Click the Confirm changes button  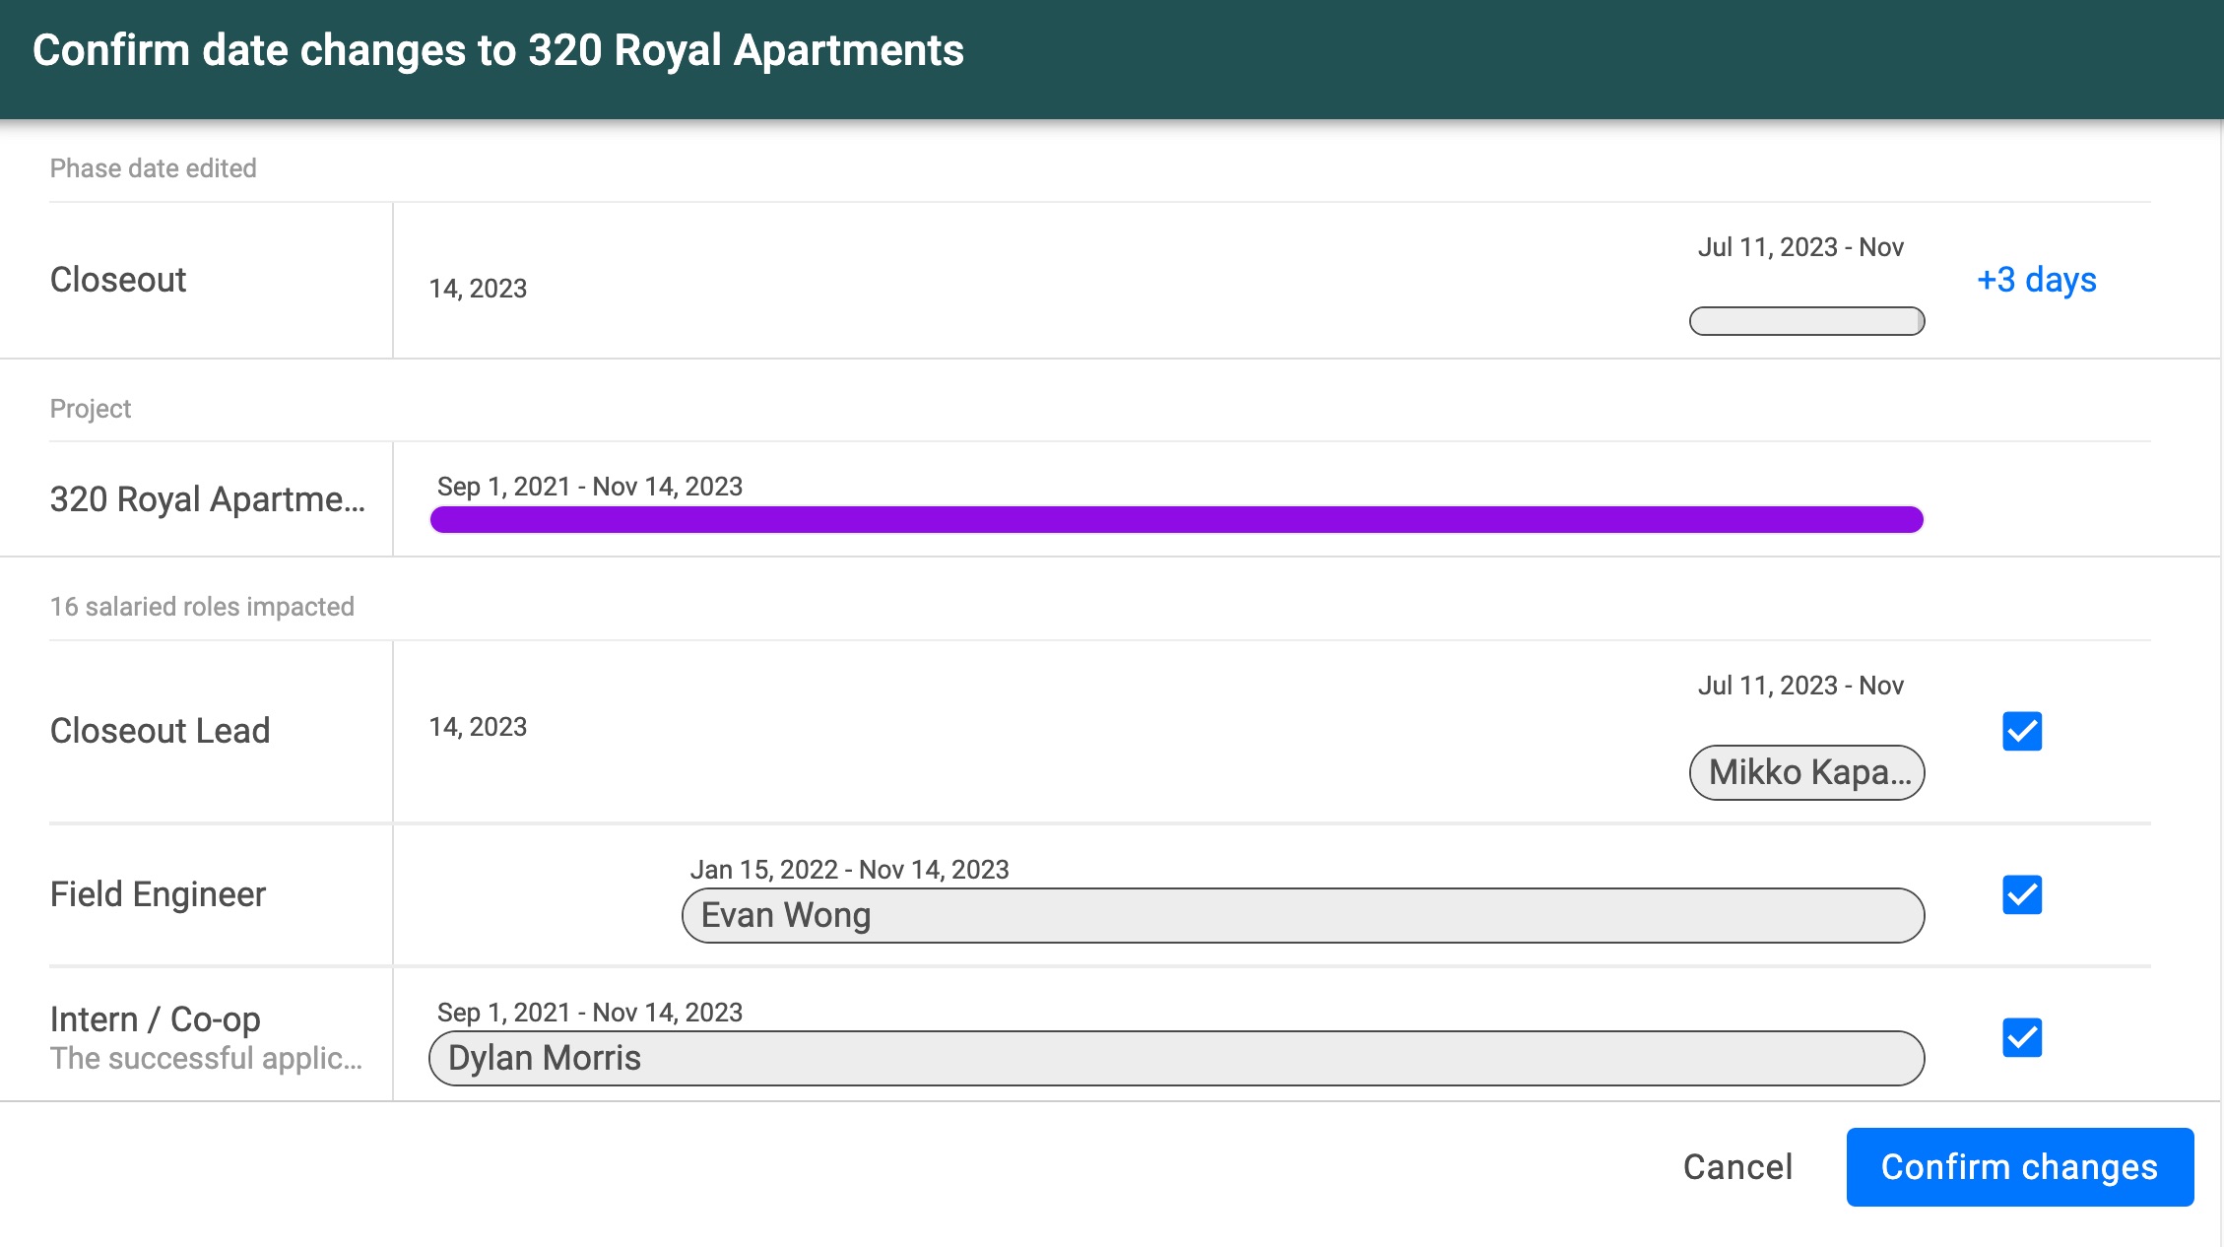click(2019, 1166)
